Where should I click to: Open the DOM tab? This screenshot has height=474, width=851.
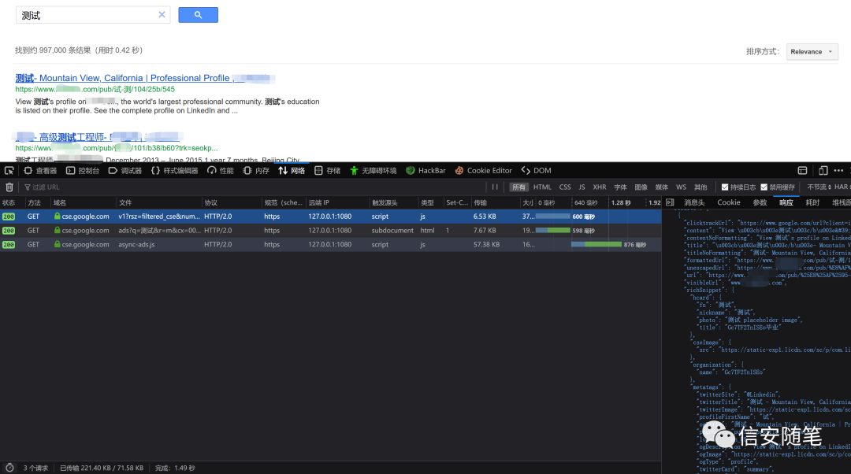point(537,171)
